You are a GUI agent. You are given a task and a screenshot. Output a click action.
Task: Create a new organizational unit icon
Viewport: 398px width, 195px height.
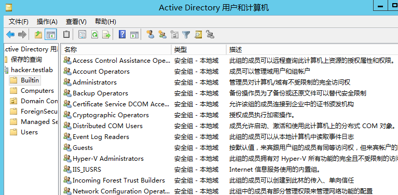[174, 34]
